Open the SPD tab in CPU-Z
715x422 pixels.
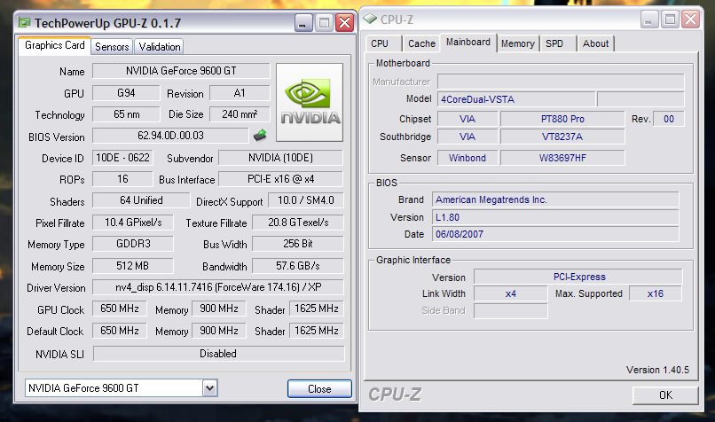pos(558,43)
